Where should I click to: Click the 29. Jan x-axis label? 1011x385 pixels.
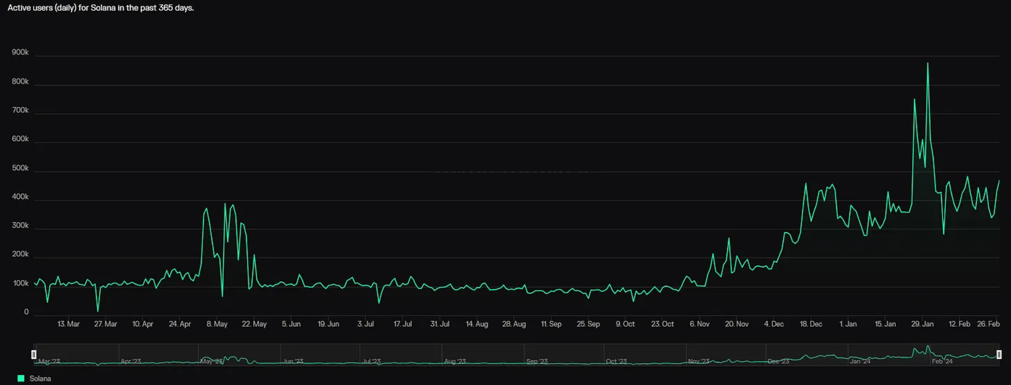click(x=922, y=324)
